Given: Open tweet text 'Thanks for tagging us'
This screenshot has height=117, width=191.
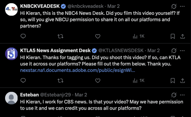Looking at the screenshot, I should [67, 57].
